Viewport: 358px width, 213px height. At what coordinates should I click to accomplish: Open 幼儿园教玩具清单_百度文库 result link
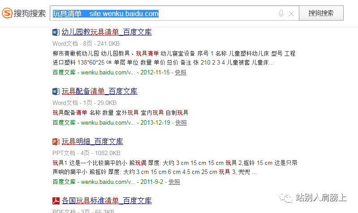point(107,32)
